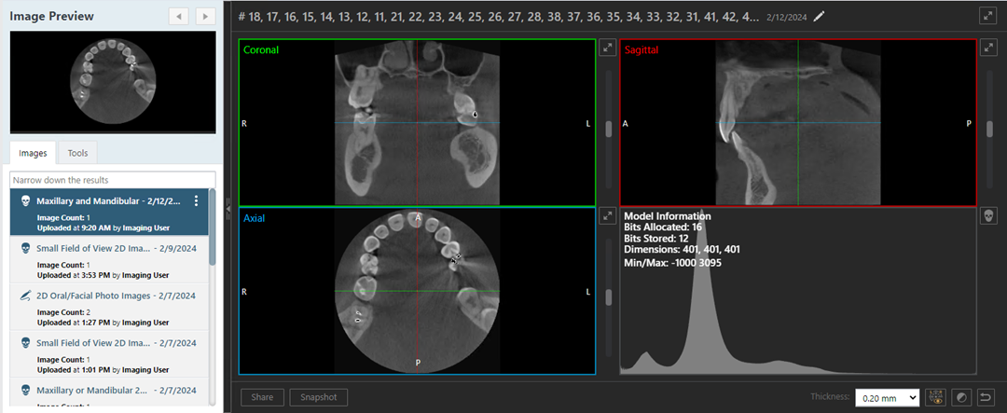Viewport: 1007px width, 413px height.
Task: Collapse the left image panel
Action: (228, 211)
